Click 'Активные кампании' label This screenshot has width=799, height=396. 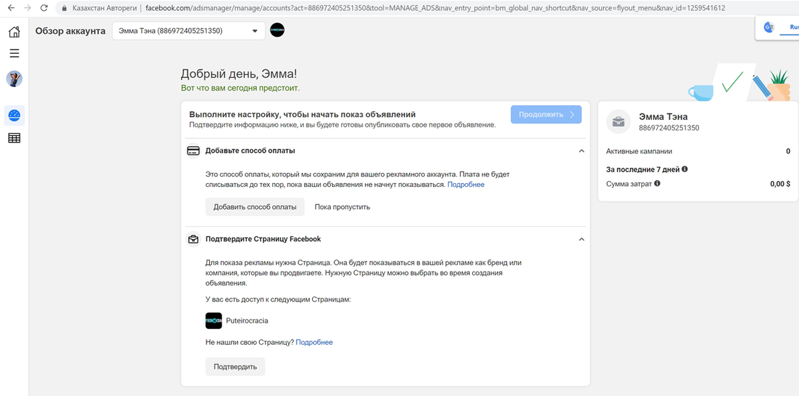639,151
